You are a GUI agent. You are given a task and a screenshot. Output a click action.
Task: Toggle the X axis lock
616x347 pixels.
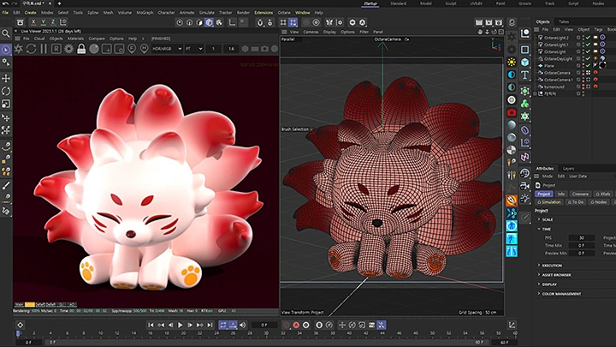click(x=33, y=22)
